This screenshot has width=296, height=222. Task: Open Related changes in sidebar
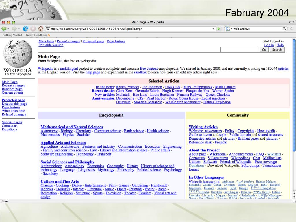pyautogui.click(x=14, y=114)
